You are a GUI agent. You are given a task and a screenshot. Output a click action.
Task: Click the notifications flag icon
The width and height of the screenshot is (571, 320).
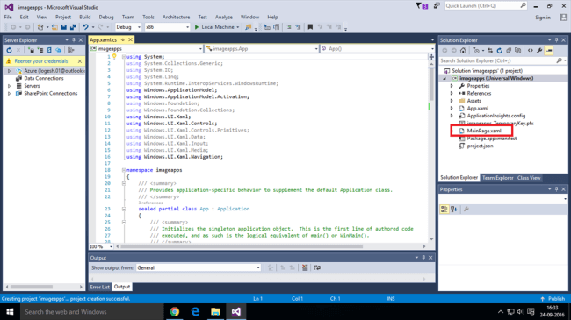coord(422,6)
